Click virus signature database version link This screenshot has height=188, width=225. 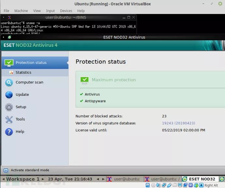tap(178, 123)
